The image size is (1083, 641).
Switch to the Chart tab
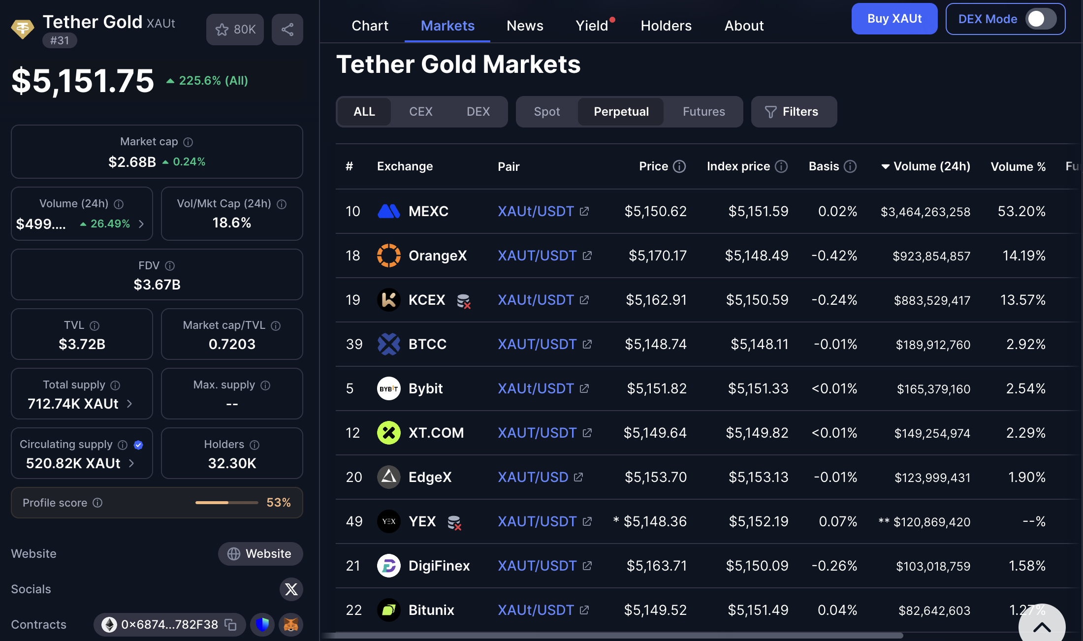tap(370, 25)
